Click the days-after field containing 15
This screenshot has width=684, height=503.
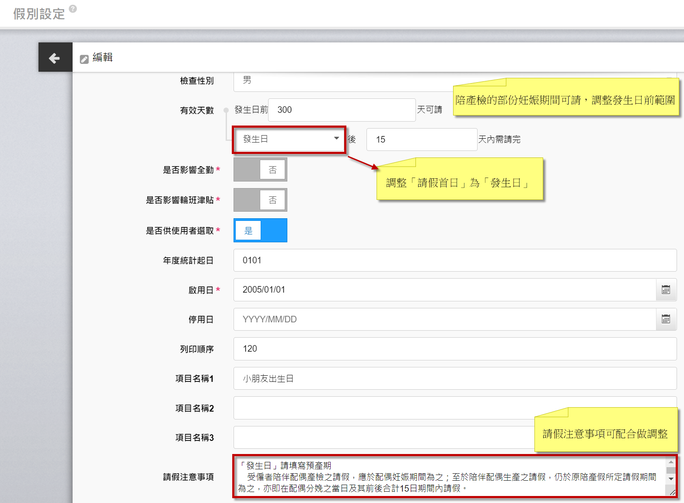pos(422,140)
